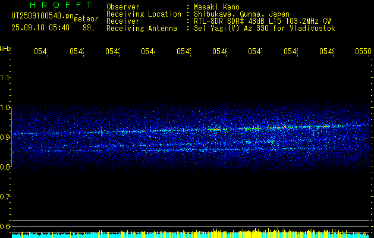Click the 0550 time marker
The width and height of the screenshot is (374, 238).
click(x=363, y=51)
